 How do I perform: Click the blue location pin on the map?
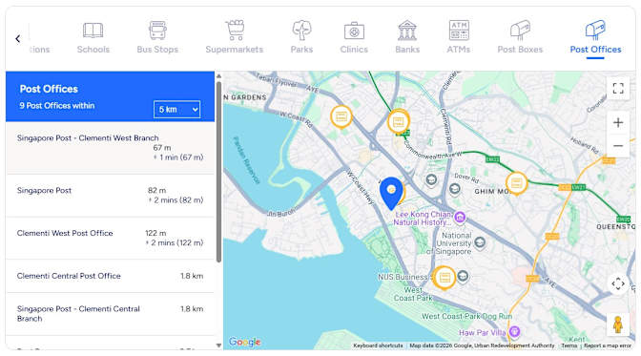[x=391, y=194]
